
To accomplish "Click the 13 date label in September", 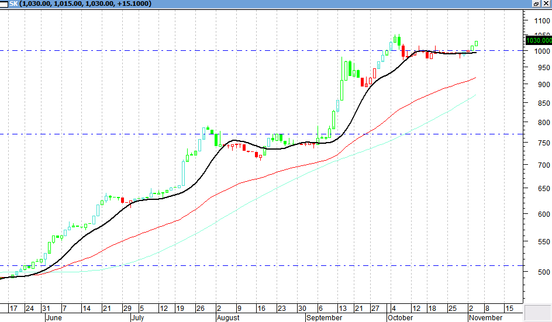I will tap(343, 309).
